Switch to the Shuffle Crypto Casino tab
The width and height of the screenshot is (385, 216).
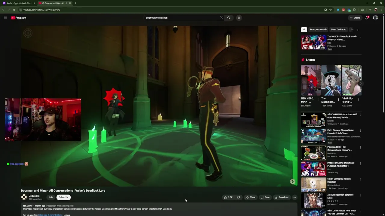coord(19,3)
